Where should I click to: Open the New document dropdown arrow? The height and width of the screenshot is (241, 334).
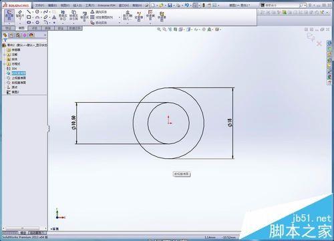point(157,5)
